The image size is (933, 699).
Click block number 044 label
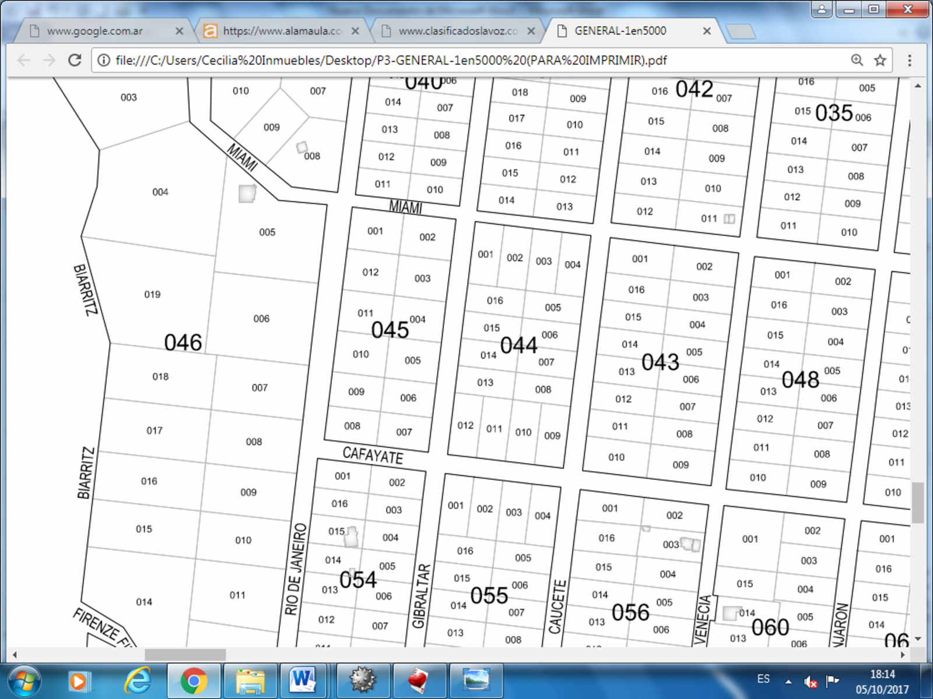click(518, 345)
